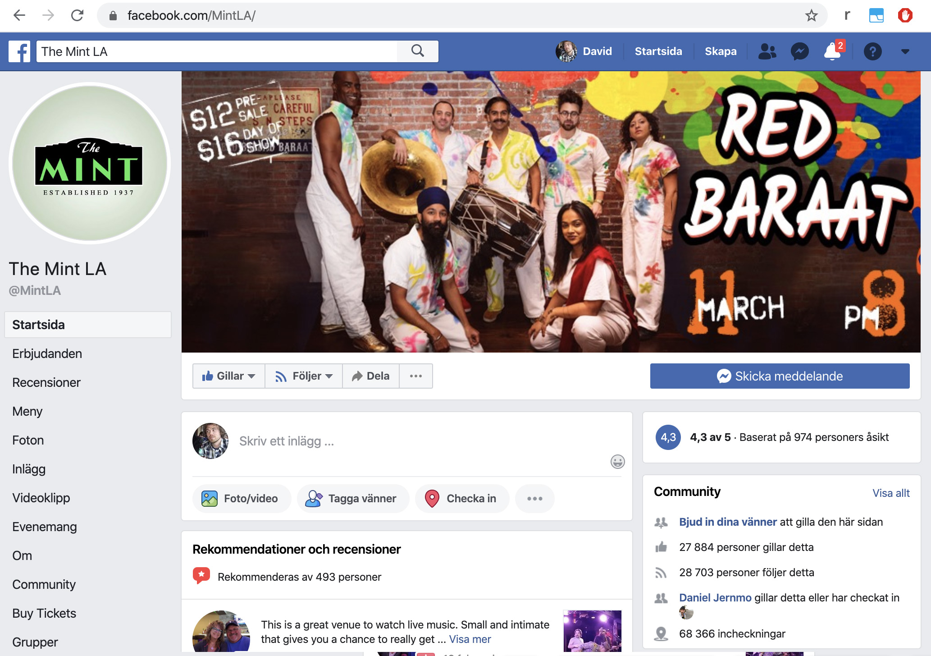The image size is (931, 656).
Task: Click the browser forward arrow
Action: click(48, 15)
